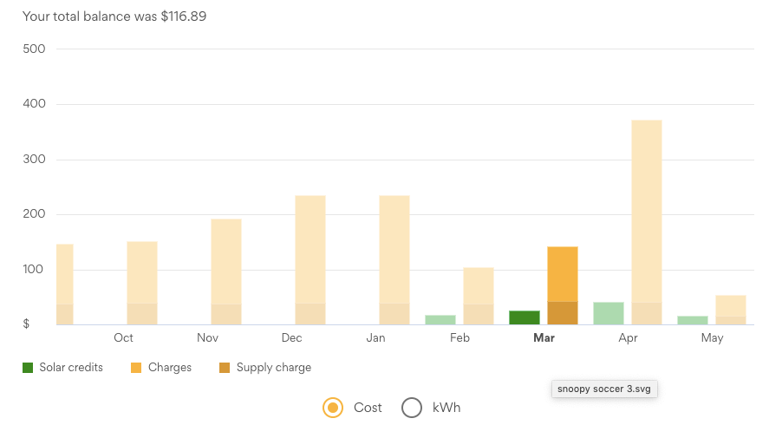Click the February solar credits bar
Viewport: 769px width, 425px height.
(440, 320)
